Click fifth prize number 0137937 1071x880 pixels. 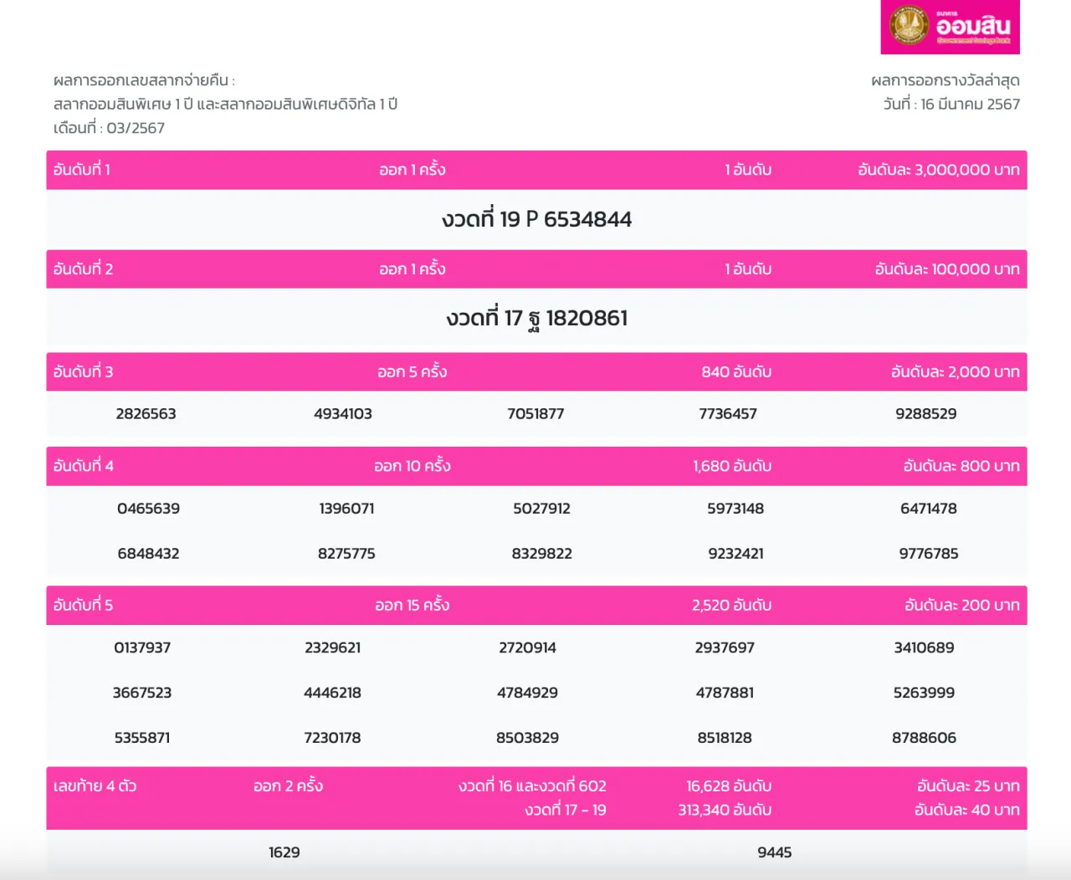tap(142, 647)
